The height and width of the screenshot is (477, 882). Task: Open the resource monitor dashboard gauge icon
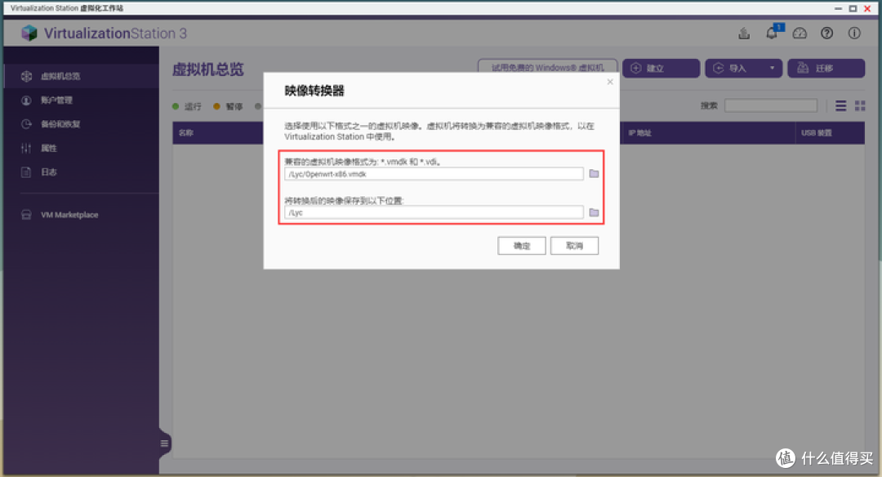(800, 33)
